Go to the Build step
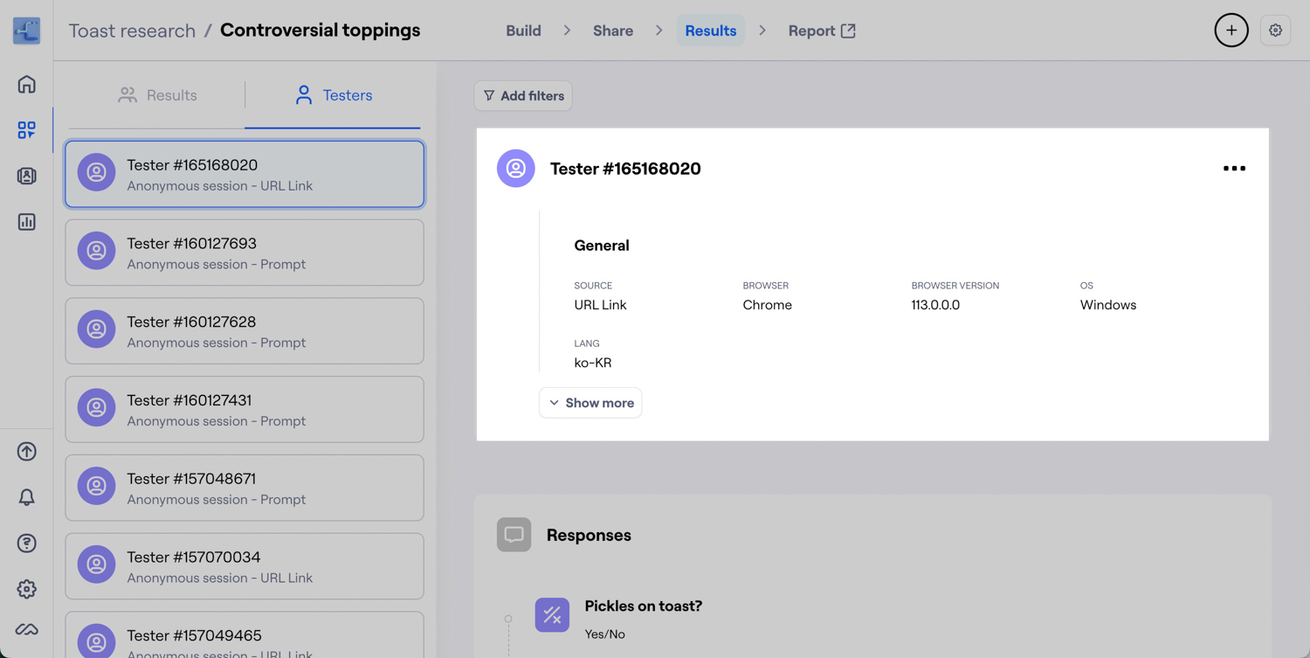1310x658 pixels. (x=523, y=31)
